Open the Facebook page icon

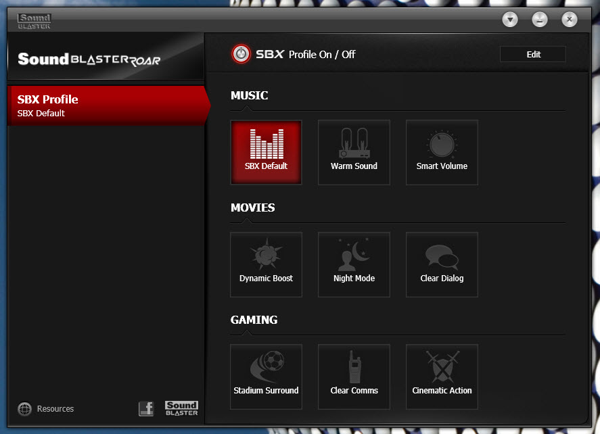(146, 409)
